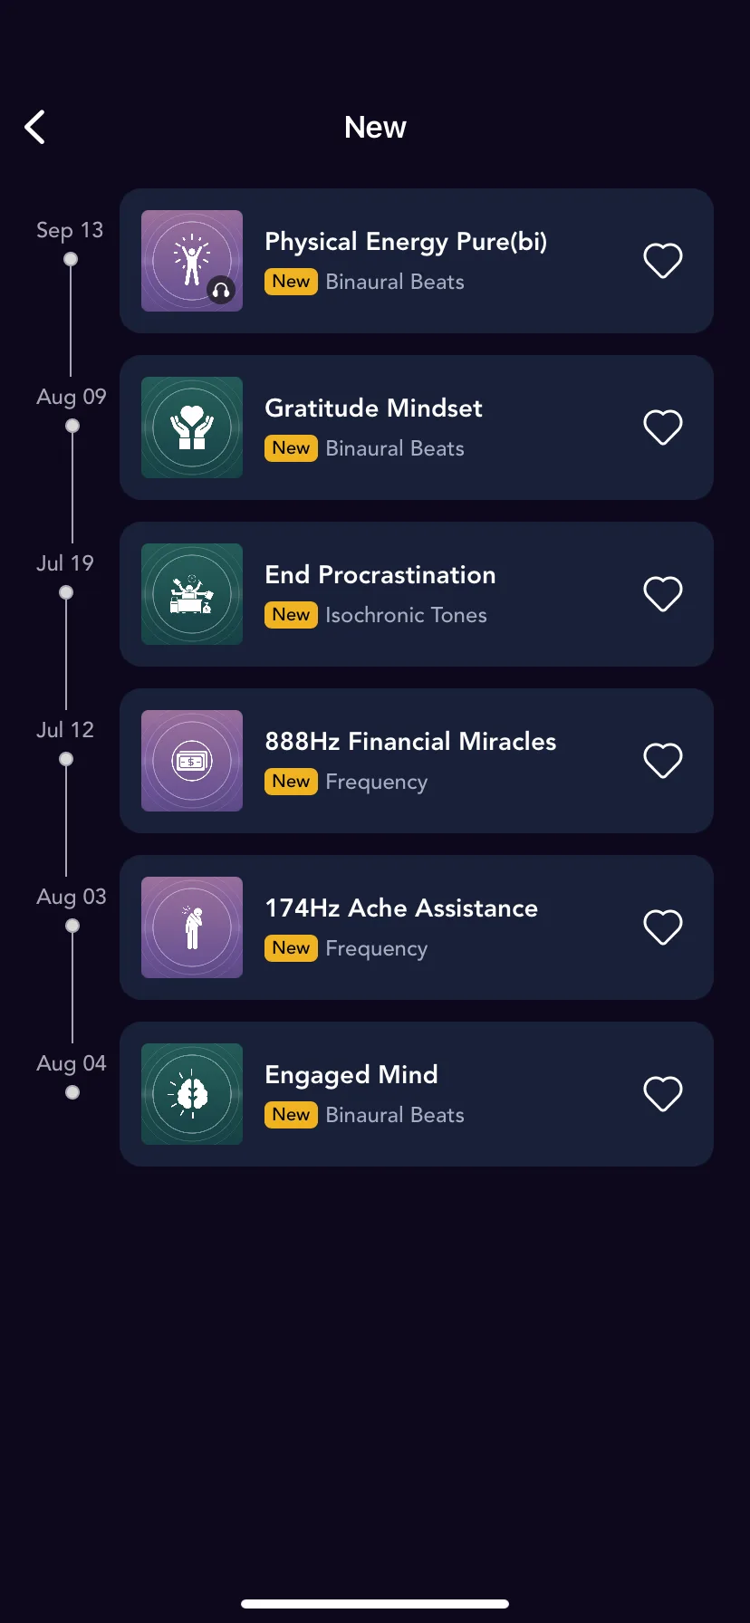Tap the Isochronic Tones label
Viewport: 750px width, 1623px height.
click(406, 615)
